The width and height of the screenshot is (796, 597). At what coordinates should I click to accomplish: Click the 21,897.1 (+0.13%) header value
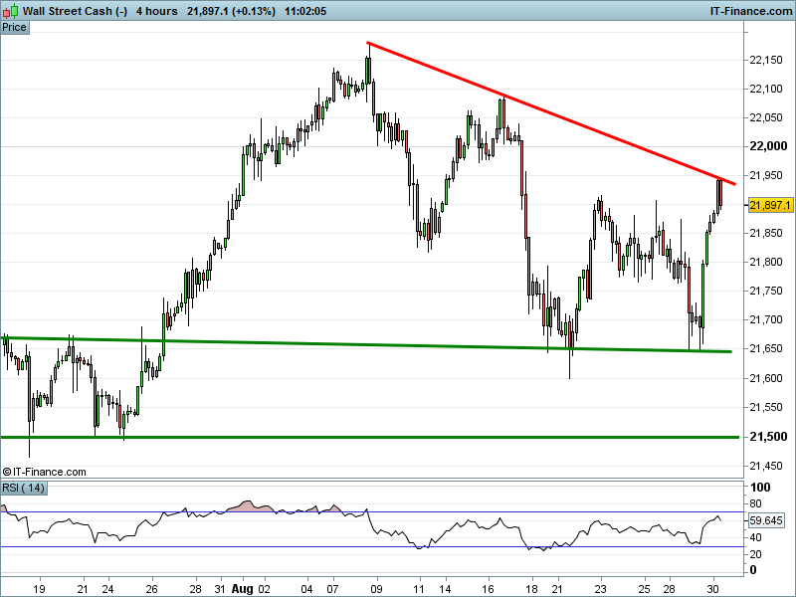click(231, 11)
